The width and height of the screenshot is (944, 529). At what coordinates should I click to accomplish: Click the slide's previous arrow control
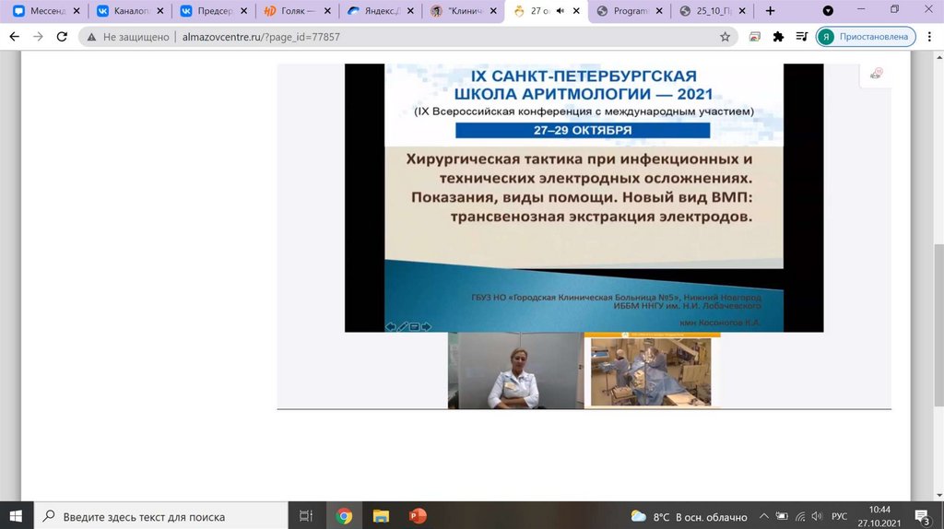coord(390,326)
